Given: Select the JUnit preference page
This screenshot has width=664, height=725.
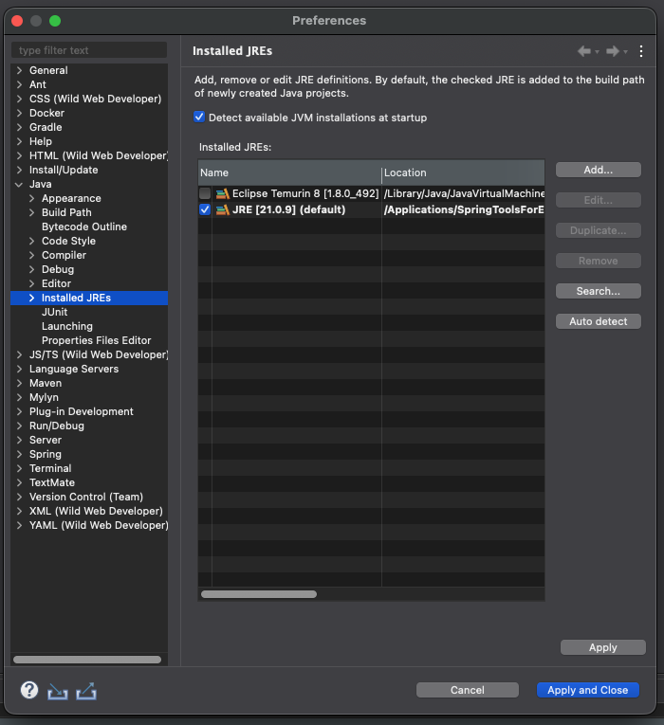Looking at the screenshot, I should click(55, 312).
